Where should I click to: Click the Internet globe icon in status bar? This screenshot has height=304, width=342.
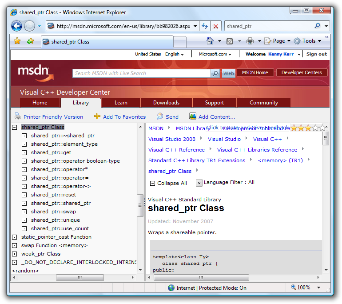pos(171,288)
